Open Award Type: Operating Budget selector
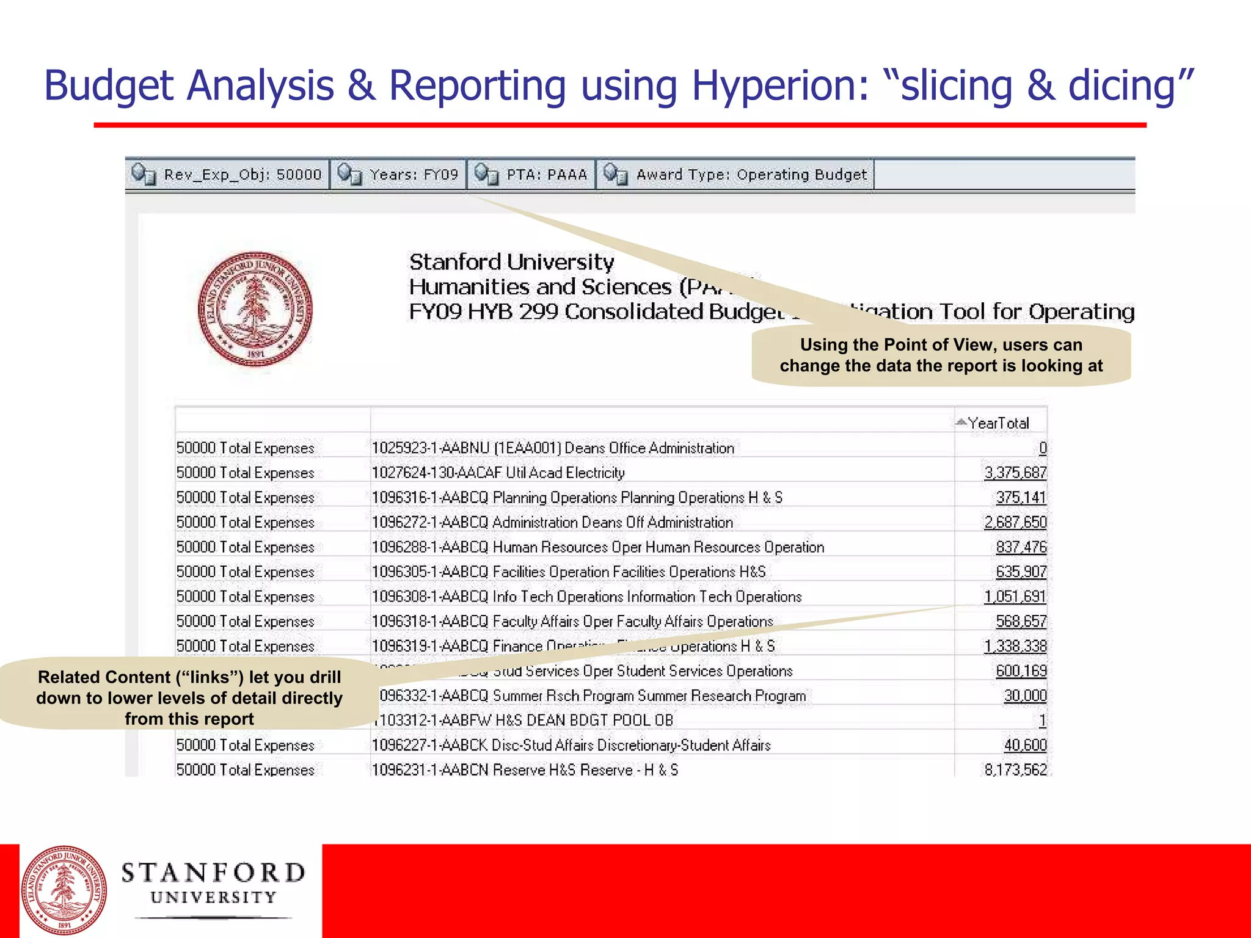 pyautogui.click(x=735, y=175)
